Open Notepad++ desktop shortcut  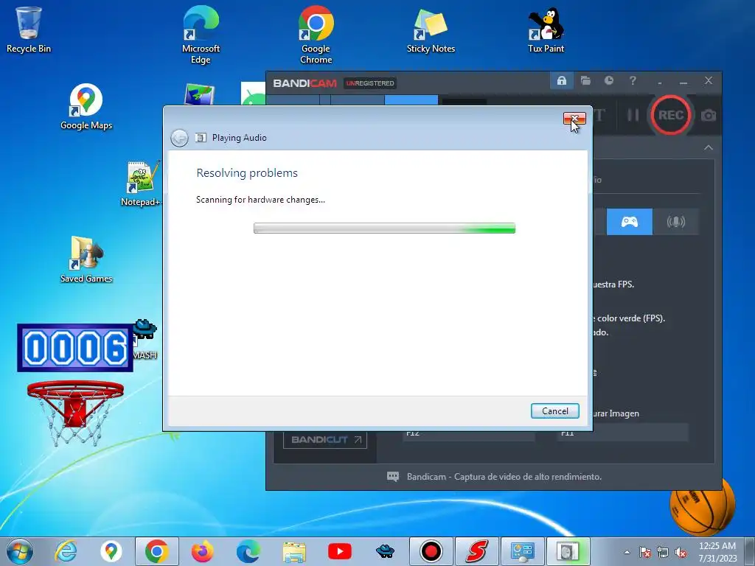tap(140, 184)
